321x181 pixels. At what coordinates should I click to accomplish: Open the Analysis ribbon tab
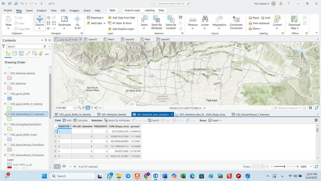pyautogui.click(x=42, y=11)
